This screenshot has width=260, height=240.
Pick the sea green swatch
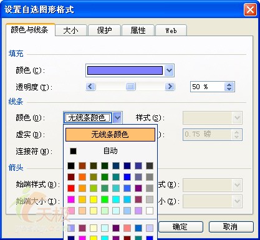(105, 188)
